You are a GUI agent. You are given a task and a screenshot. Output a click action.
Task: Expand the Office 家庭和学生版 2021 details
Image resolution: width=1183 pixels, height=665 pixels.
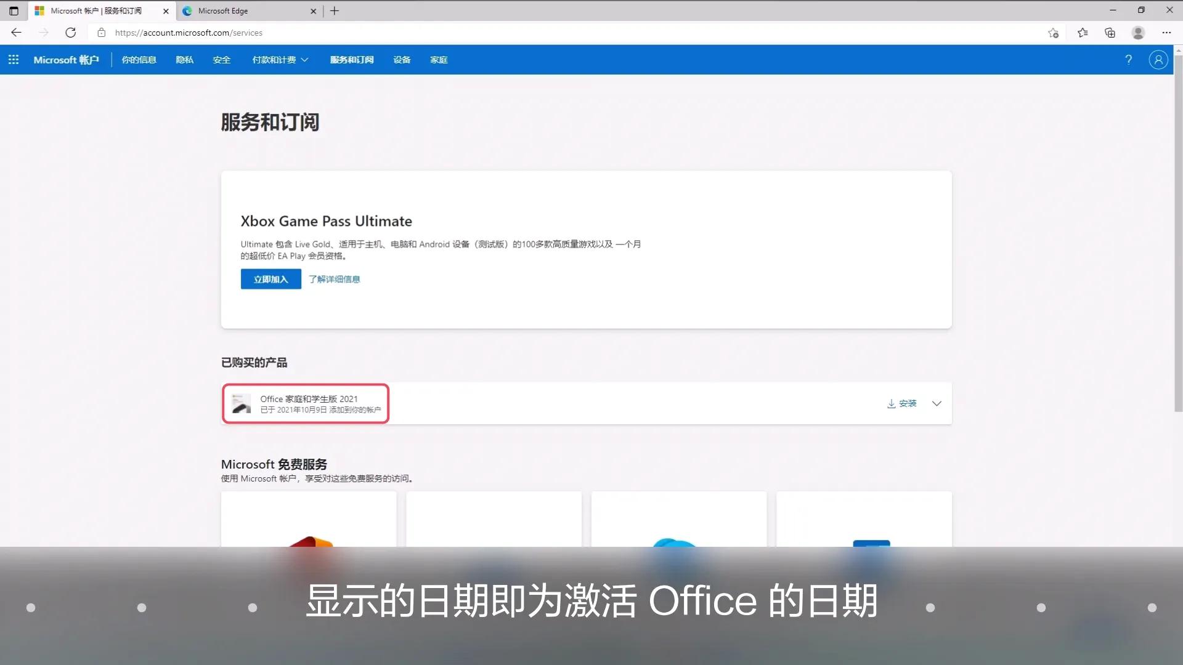[x=937, y=403]
